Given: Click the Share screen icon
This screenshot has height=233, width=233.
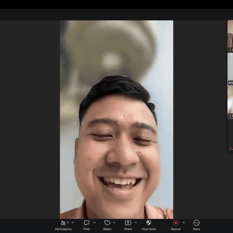Looking at the screenshot, I should [128, 223].
